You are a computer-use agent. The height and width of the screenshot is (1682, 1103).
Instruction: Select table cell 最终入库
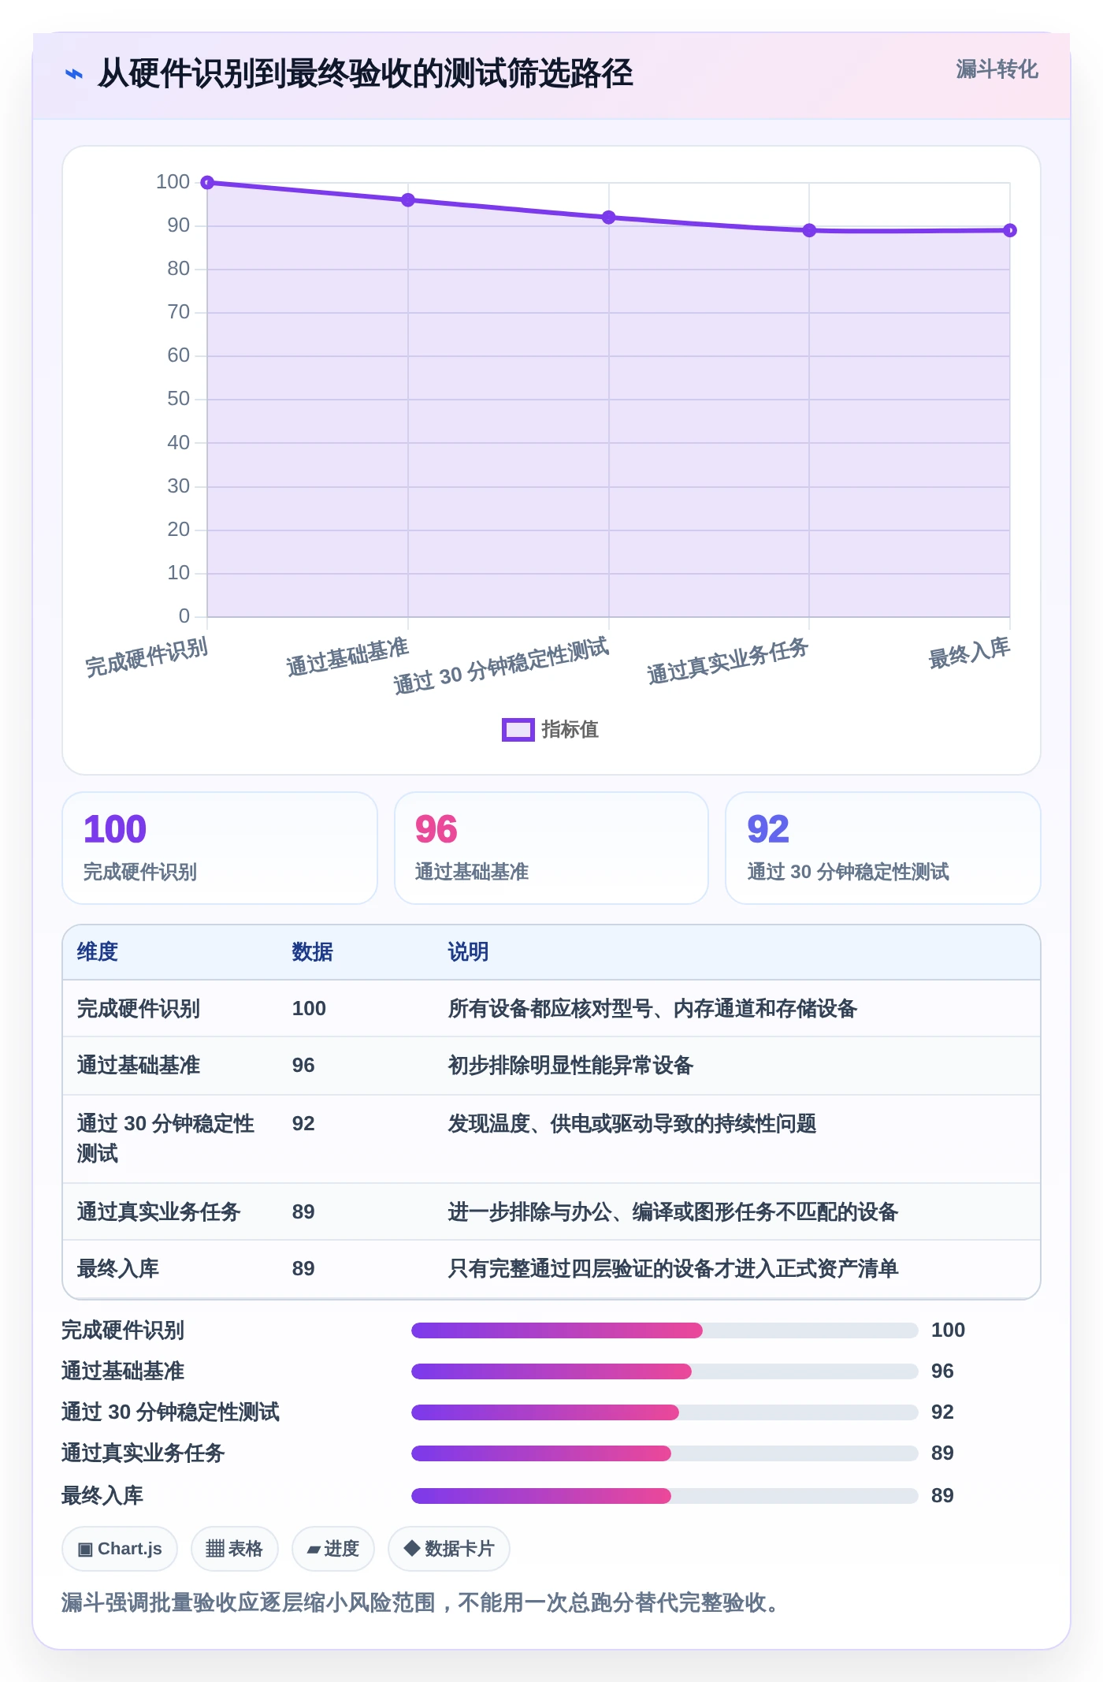pos(118,1269)
